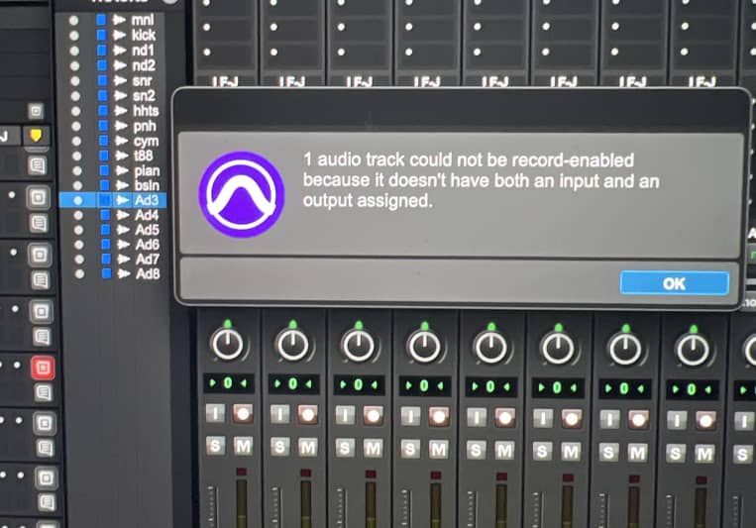Solo the second mixer channel strip from left
Viewport: 756px width, 528px height.
coord(280,447)
